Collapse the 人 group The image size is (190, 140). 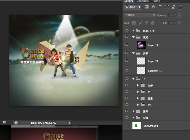(134, 79)
